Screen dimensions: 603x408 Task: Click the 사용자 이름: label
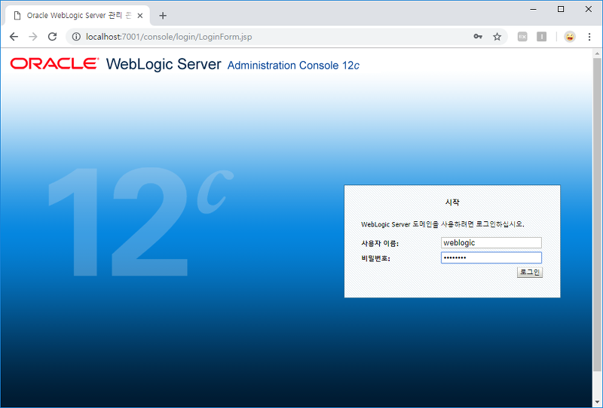380,243
